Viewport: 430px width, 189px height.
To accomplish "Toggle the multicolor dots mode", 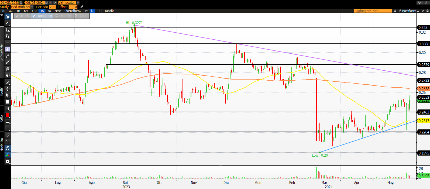I will 8,154.
